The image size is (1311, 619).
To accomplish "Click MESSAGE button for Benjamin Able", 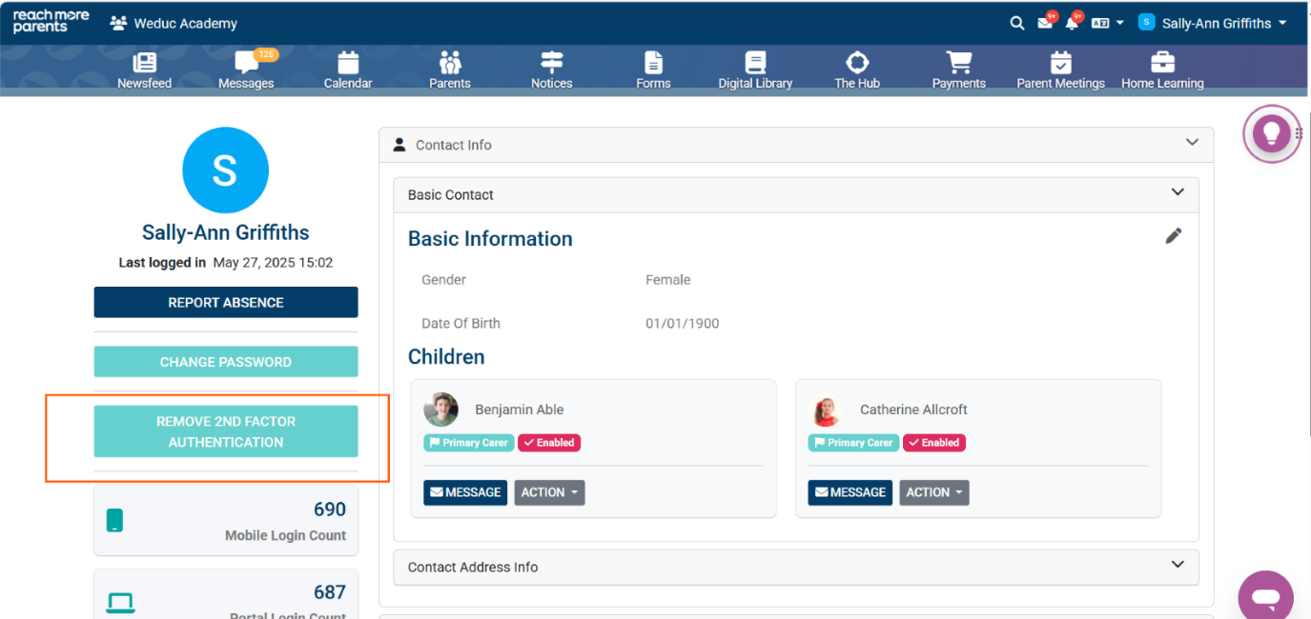I will pyautogui.click(x=465, y=492).
